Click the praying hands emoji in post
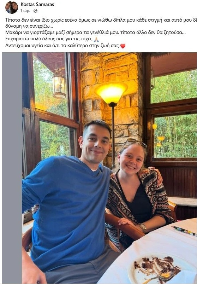Image resolution: width=197 pixels, height=284 pixels. [96, 39]
